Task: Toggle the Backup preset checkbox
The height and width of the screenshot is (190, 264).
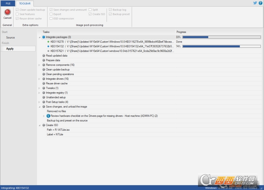Action: [110, 14]
